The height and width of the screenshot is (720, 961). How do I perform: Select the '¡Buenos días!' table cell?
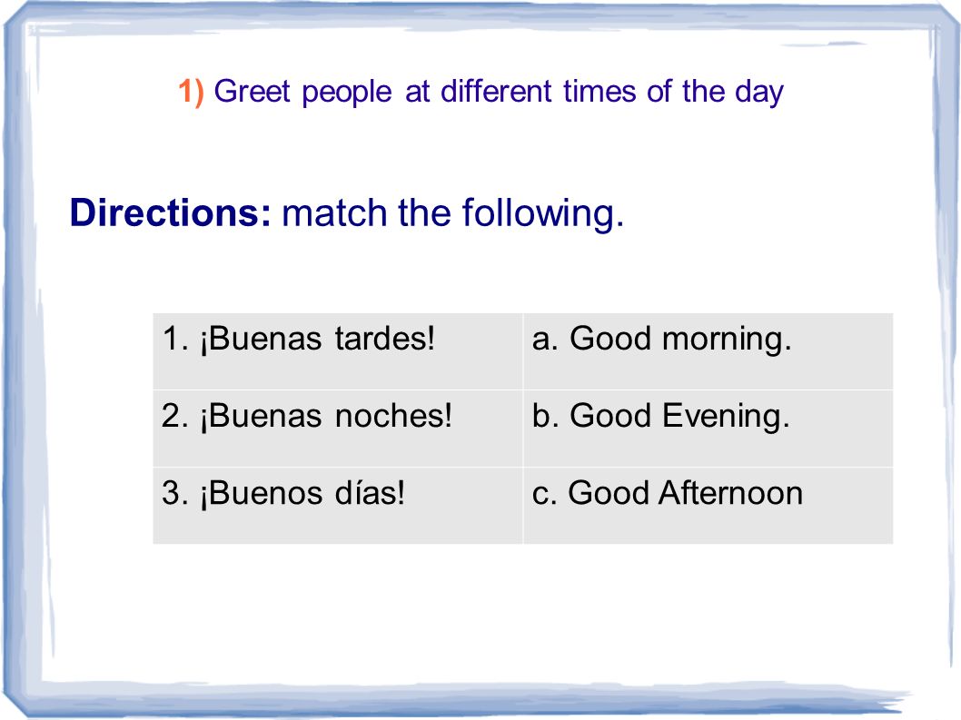[x=338, y=506]
